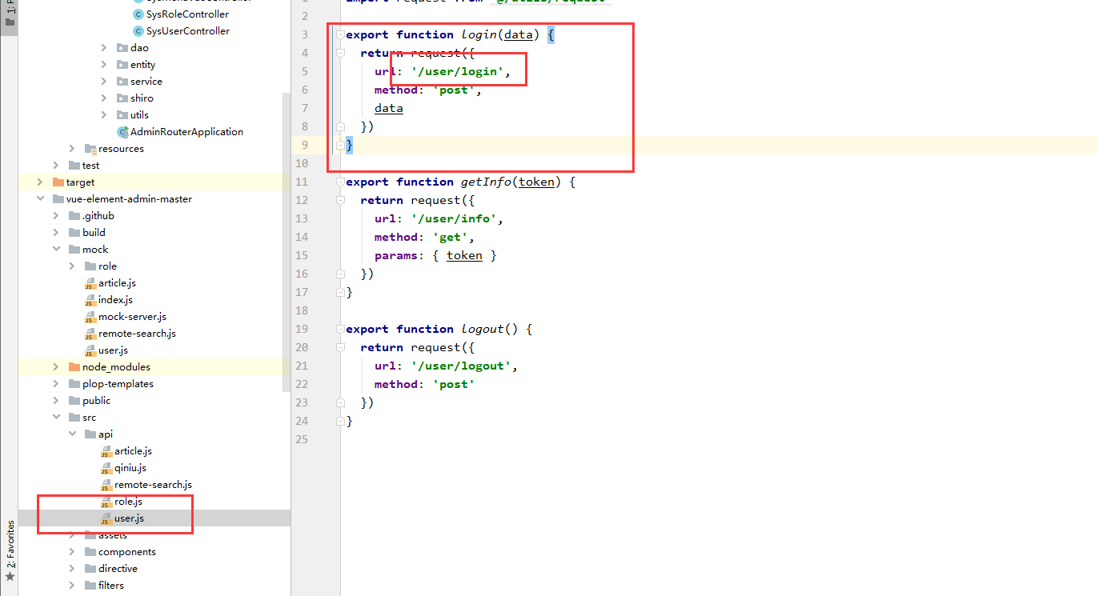Image resolution: width=1098 pixels, height=596 pixels.
Task: Expand the service folder
Action: 104,82
